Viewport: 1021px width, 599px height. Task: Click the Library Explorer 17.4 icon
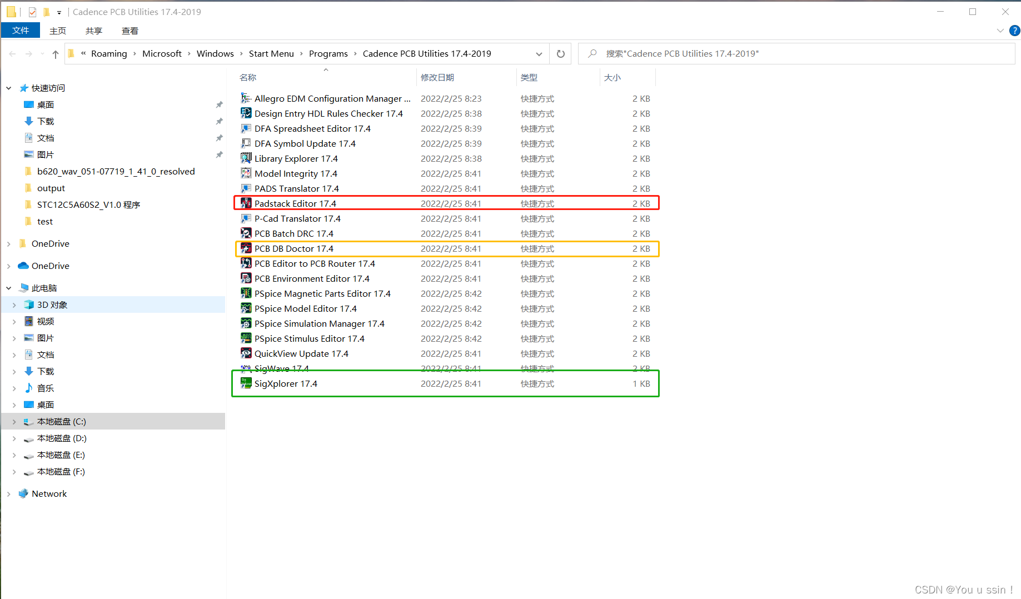pos(246,158)
